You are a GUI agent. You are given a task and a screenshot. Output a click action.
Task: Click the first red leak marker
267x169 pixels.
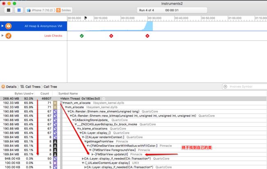pyautogui.click(x=111, y=36)
